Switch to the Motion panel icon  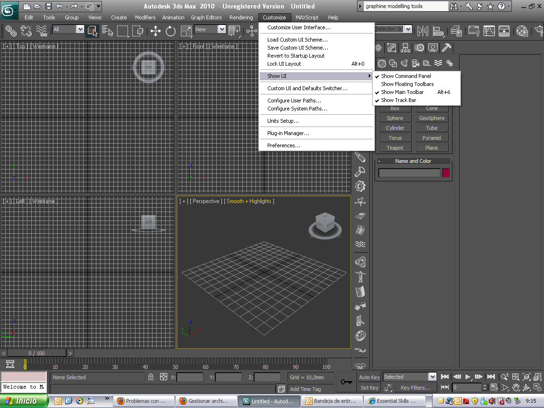tap(419, 48)
